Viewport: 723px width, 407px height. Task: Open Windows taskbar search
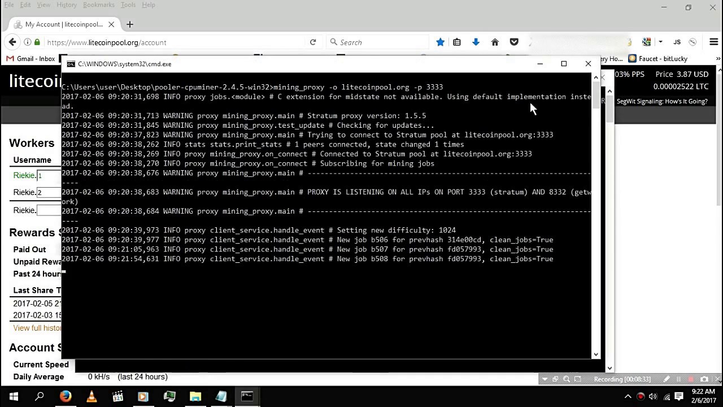click(40, 396)
